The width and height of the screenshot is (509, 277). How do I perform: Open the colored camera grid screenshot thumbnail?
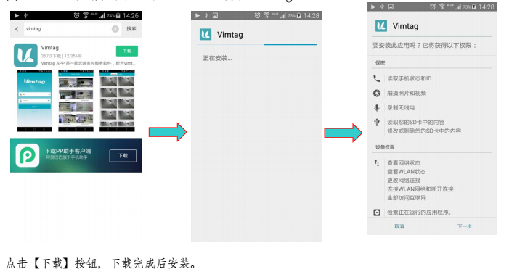point(76,101)
